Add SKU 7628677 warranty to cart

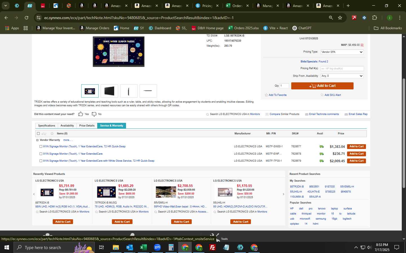(x=356, y=146)
